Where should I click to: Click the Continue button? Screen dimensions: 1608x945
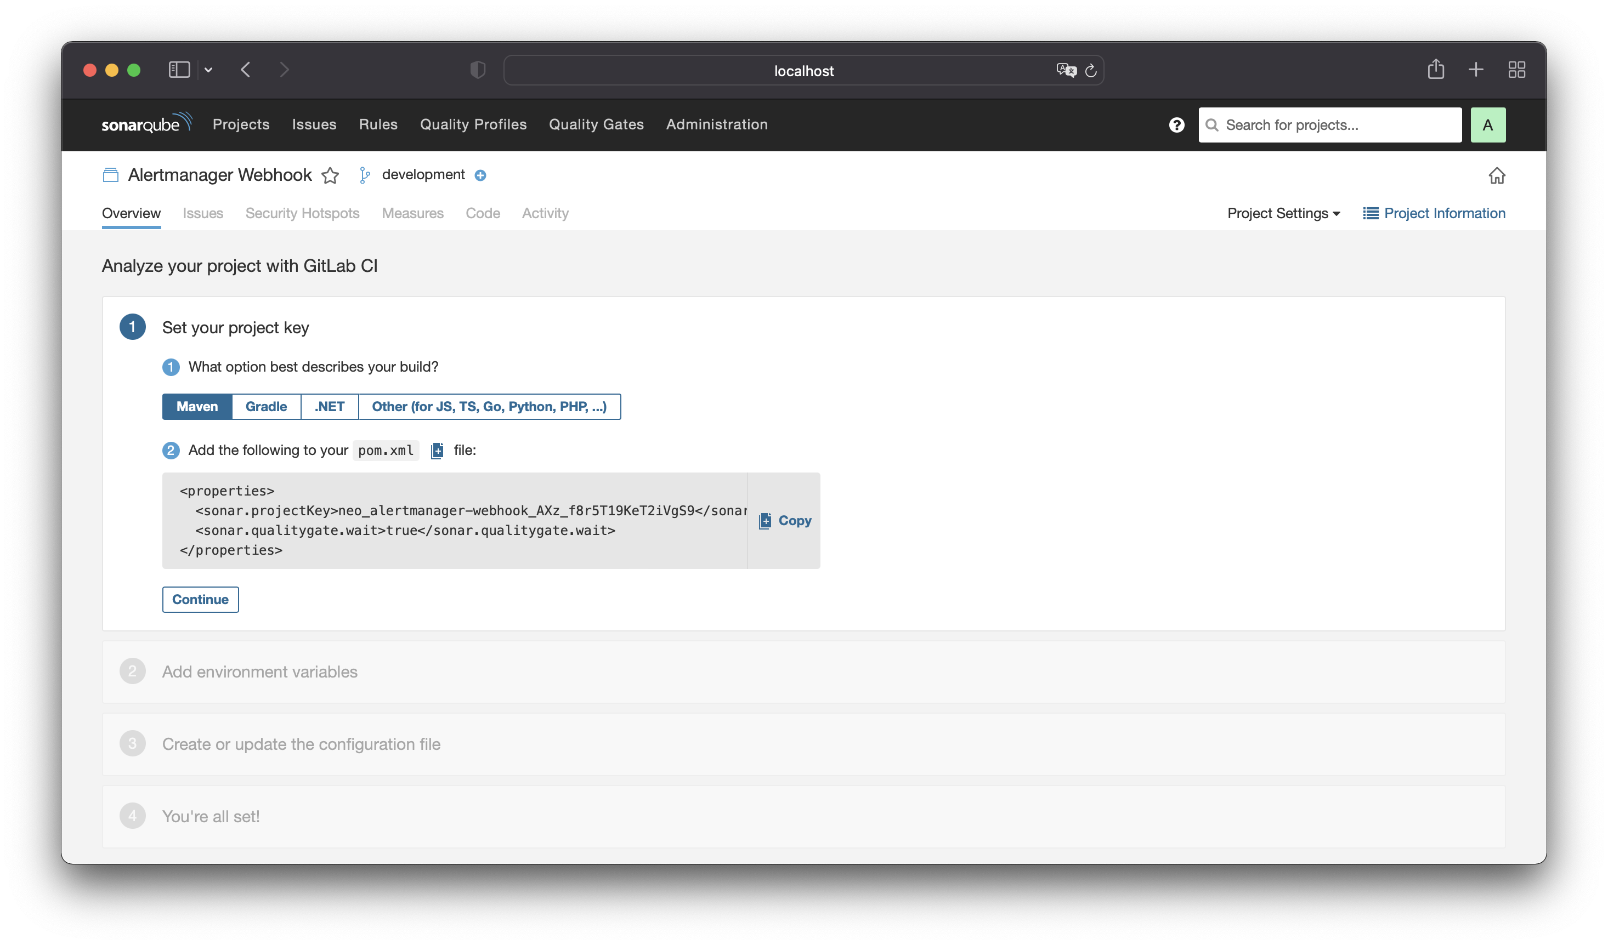click(200, 599)
